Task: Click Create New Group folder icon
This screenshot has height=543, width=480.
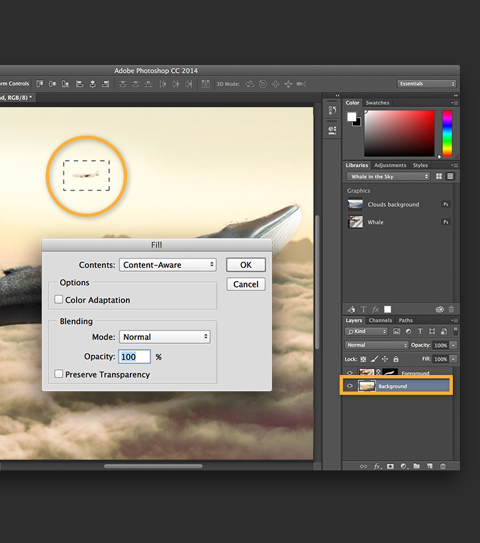Action: 416,466
